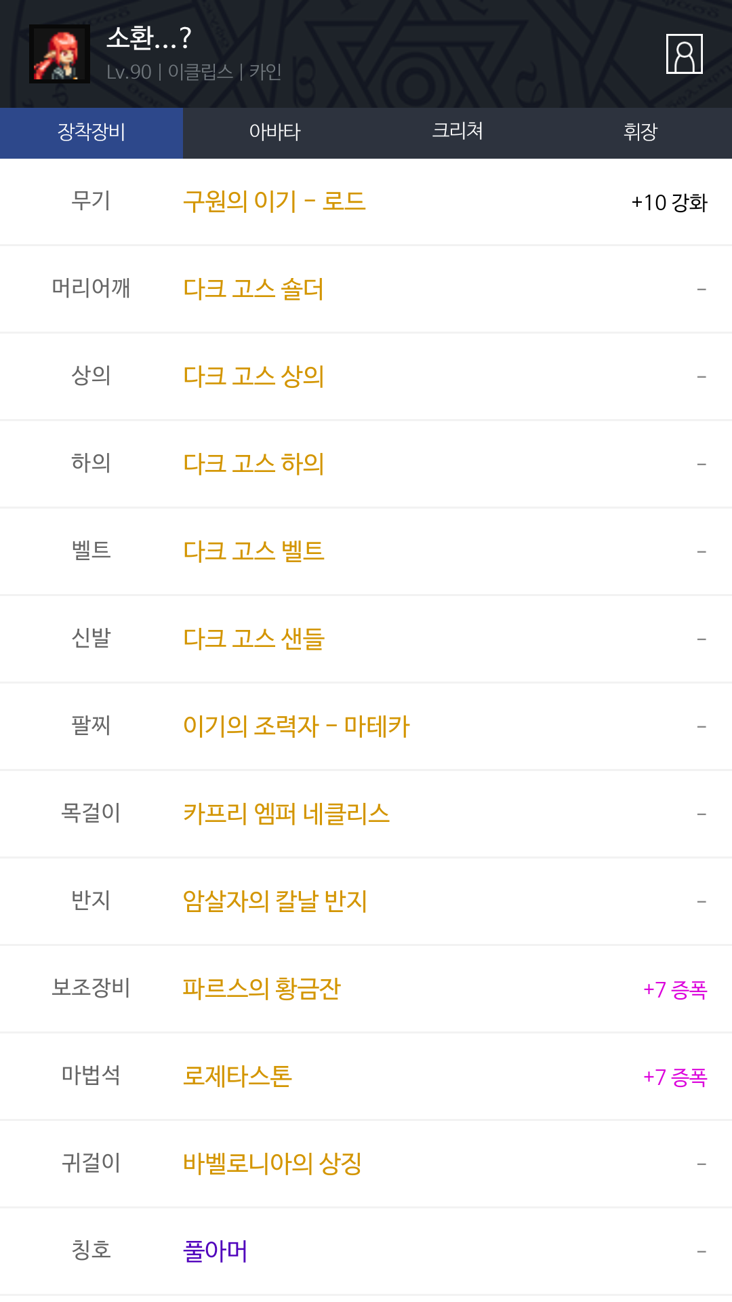Tap the 암살자의 칼날 반지 ring
The image size is (732, 1302).
(x=274, y=901)
